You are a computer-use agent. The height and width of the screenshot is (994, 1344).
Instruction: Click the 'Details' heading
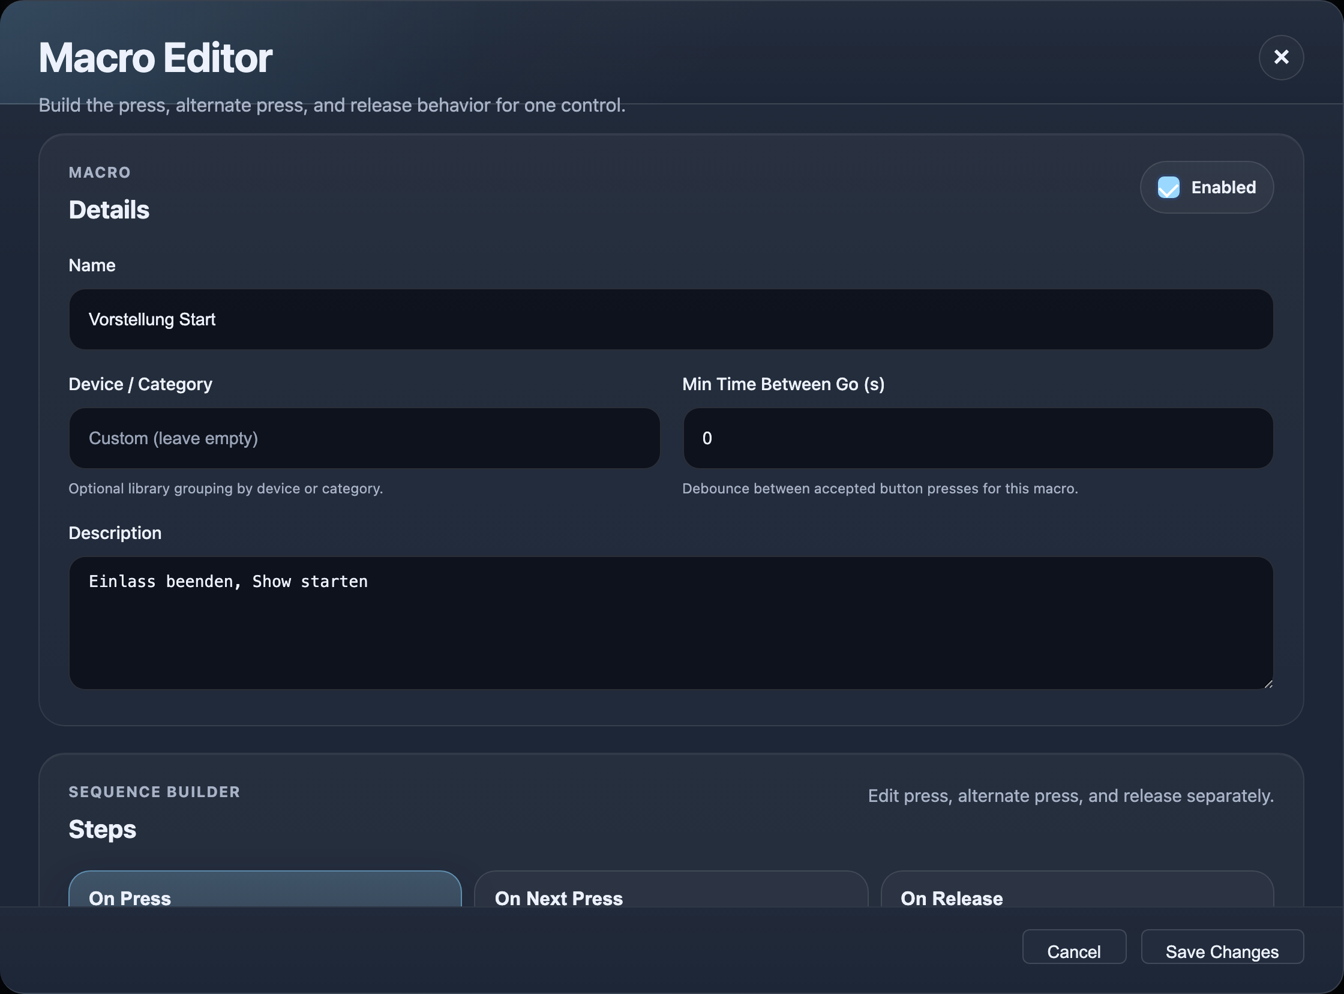(x=109, y=209)
